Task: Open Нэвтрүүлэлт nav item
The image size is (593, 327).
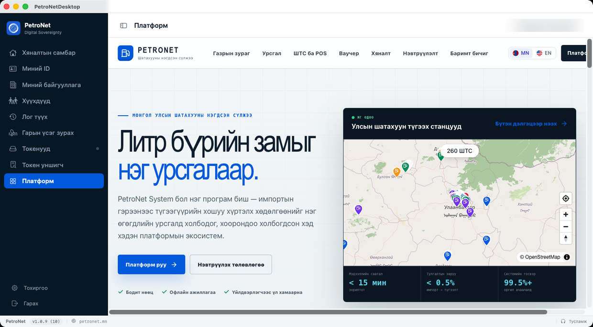Action: [x=420, y=53]
